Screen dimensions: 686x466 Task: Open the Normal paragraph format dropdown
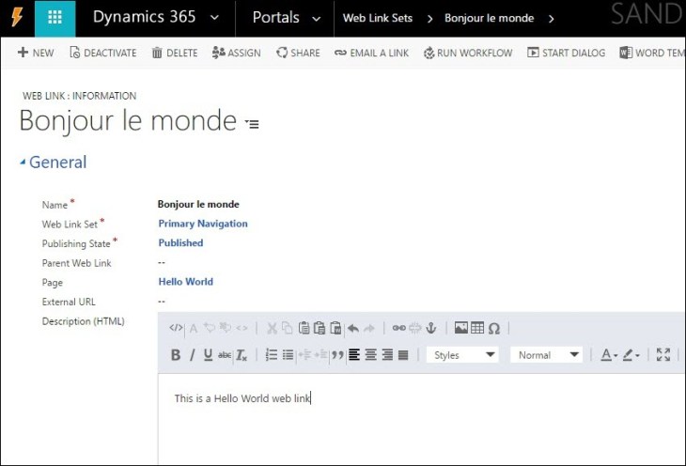click(546, 355)
